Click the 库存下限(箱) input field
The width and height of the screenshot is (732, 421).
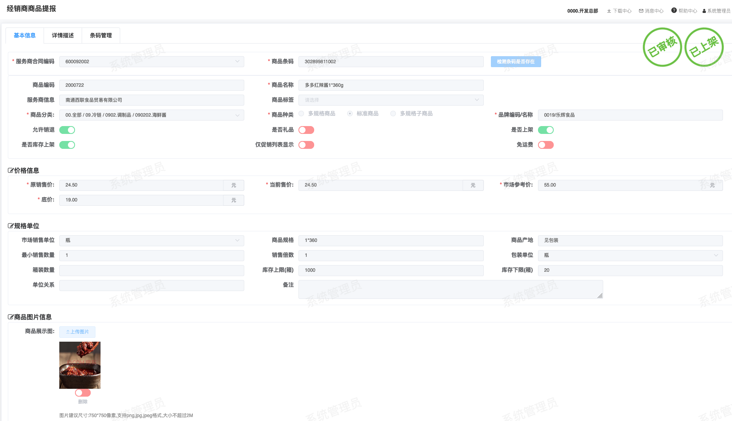click(x=630, y=270)
